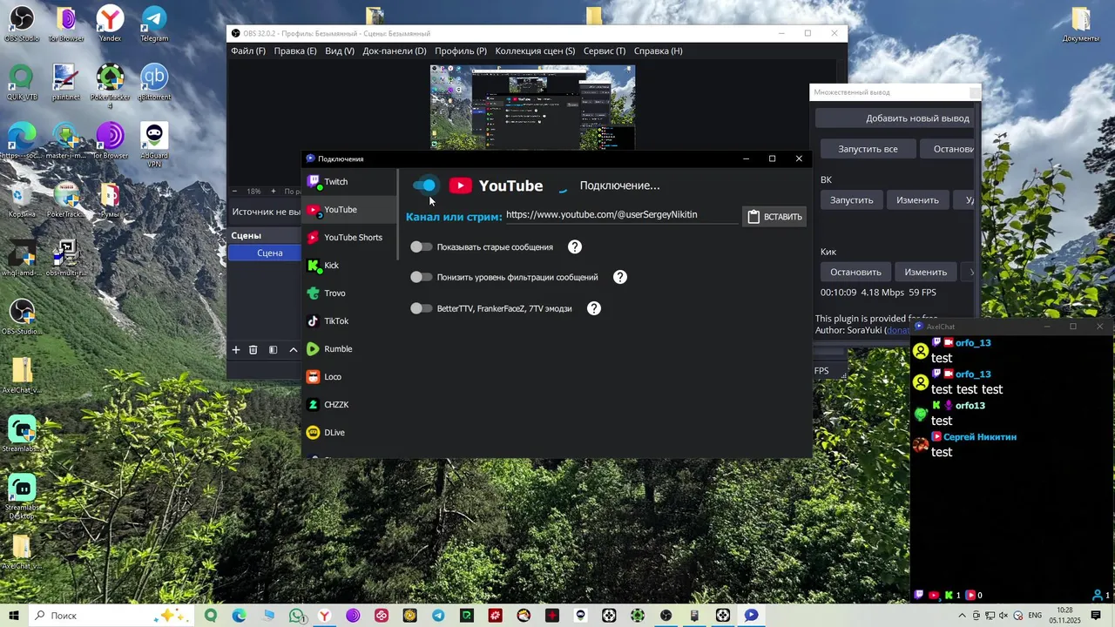
Task: Open the CHZZK connection
Action: (x=348, y=405)
